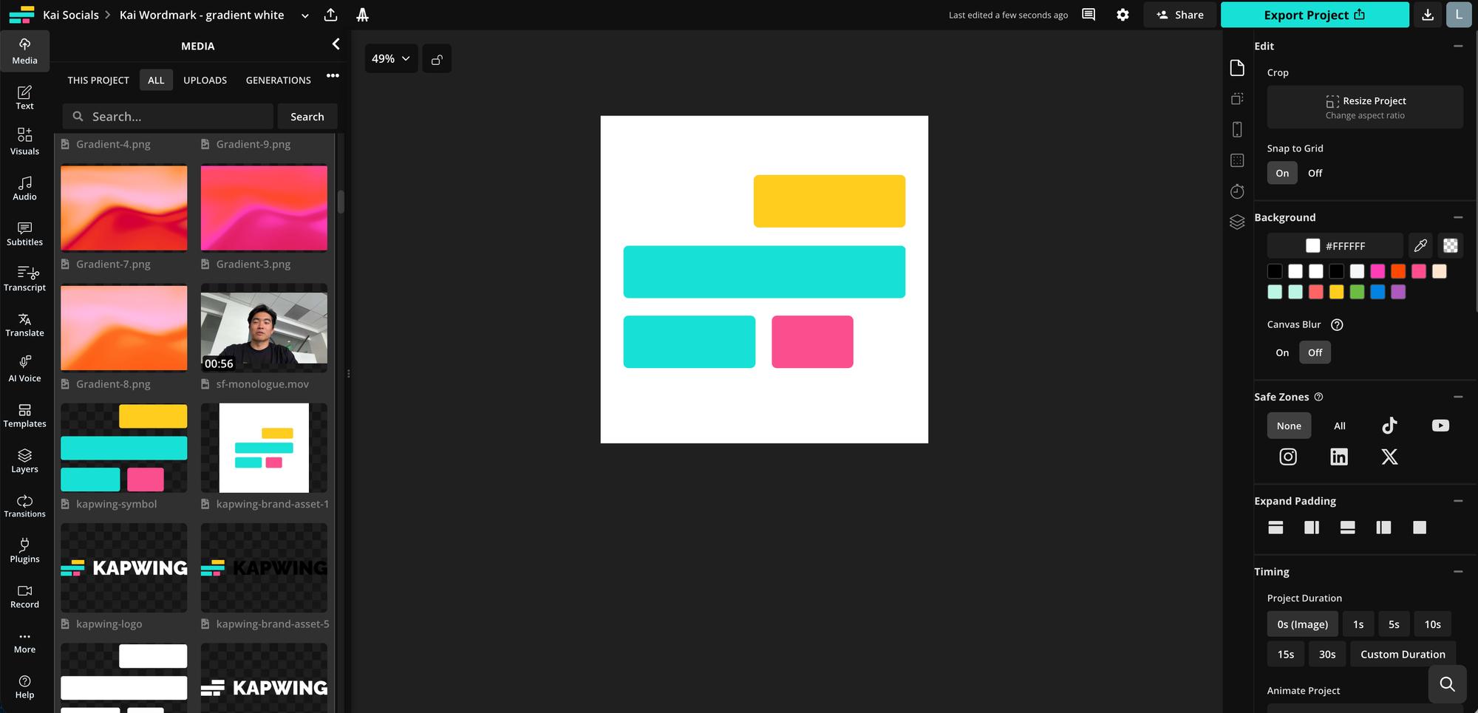Screen dimensions: 1478x713
Task: Pick the orange background swatch
Action: (1398, 271)
